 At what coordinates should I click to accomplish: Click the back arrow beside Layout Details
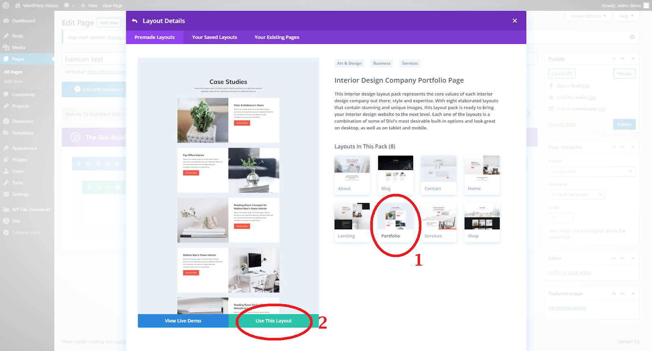[134, 21]
